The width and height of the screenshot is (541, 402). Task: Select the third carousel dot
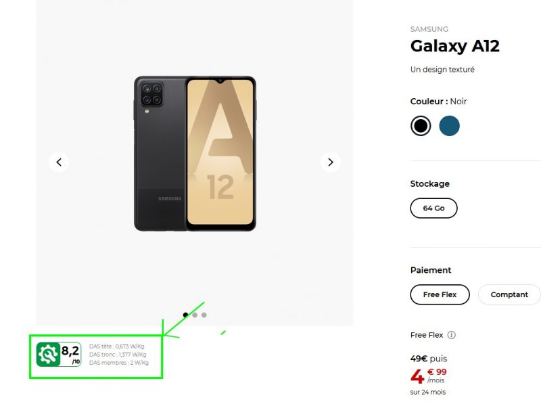[204, 315]
